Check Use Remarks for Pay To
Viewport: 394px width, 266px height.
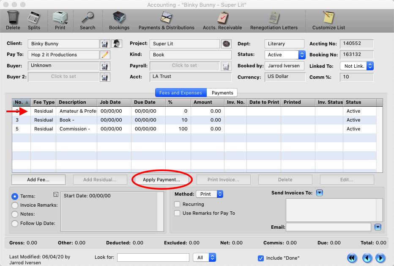point(177,213)
